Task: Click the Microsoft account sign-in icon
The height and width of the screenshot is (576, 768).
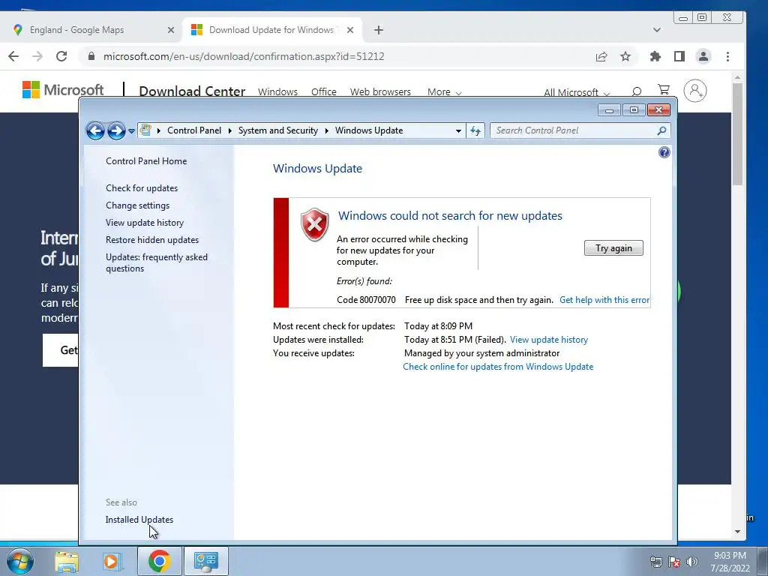Action: click(695, 91)
